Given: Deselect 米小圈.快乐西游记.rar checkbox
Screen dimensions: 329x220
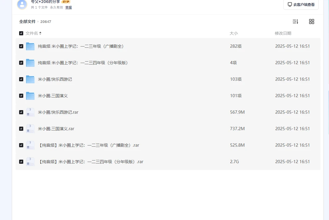Looking at the screenshot, I should coord(21,112).
